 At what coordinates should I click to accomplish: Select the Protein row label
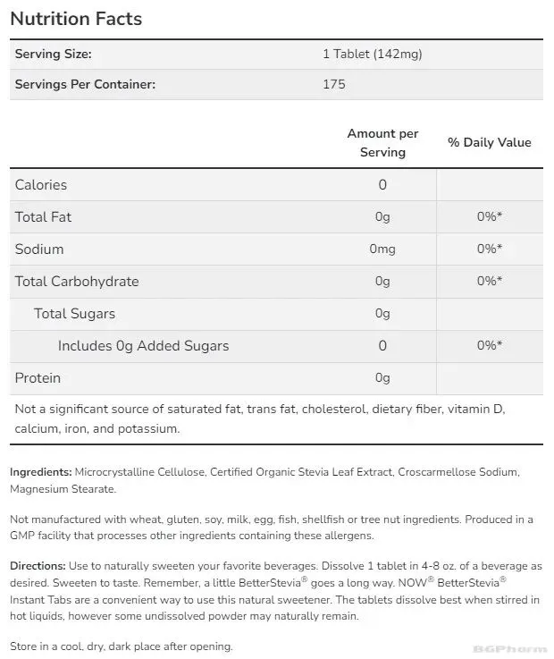click(38, 378)
